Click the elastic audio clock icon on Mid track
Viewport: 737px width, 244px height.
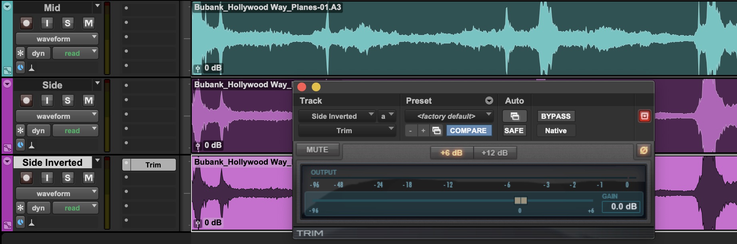tap(20, 67)
